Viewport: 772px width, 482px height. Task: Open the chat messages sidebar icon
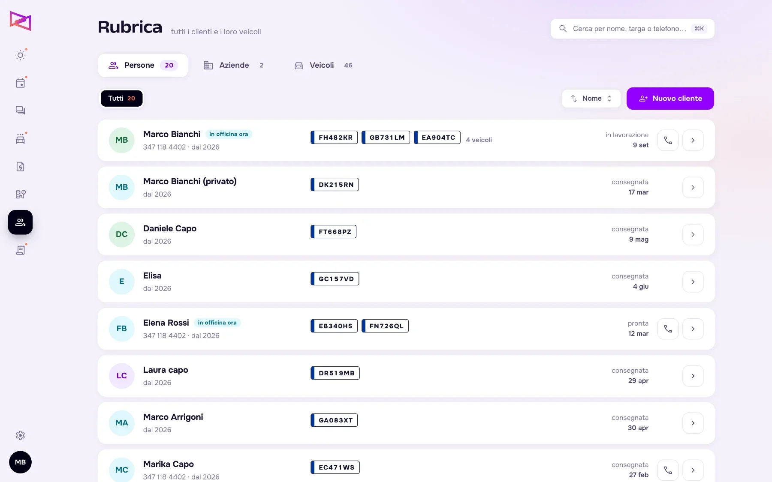[x=20, y=111]
